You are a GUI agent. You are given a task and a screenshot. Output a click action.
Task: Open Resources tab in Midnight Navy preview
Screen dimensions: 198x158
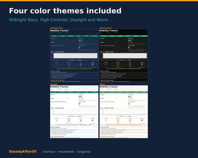click(95, 36)
